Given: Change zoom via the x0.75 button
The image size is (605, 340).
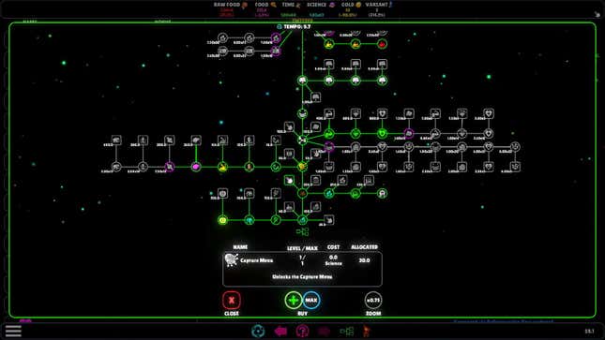Looking at the screenshot, I should point(373,301).
